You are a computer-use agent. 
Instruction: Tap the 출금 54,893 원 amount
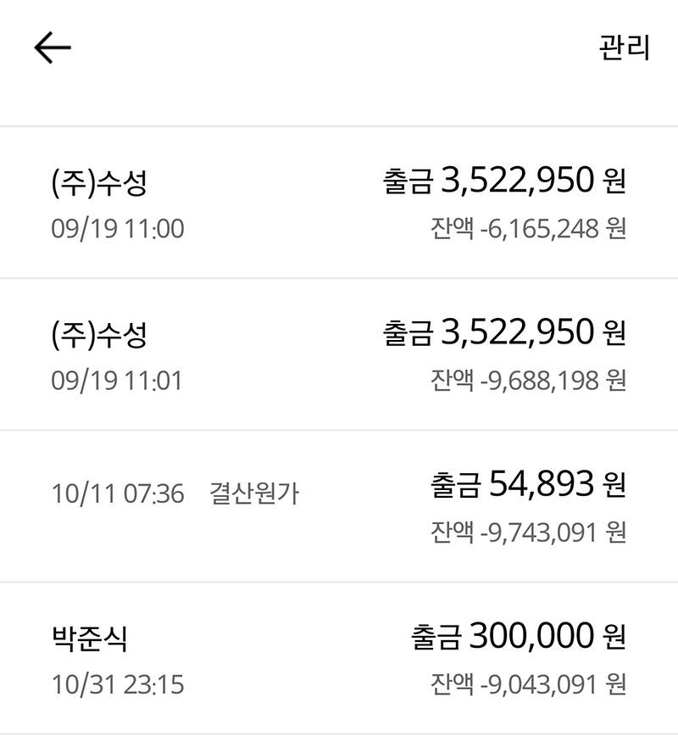528,484
